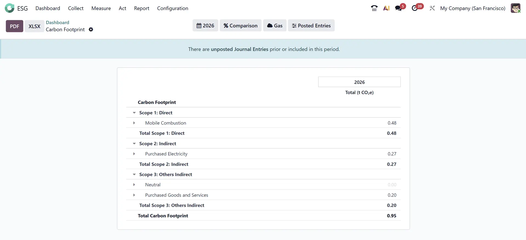Collapse the Scope 1: Direct section
The height and width of the screenshot is (240, 526).
[134, 113]
